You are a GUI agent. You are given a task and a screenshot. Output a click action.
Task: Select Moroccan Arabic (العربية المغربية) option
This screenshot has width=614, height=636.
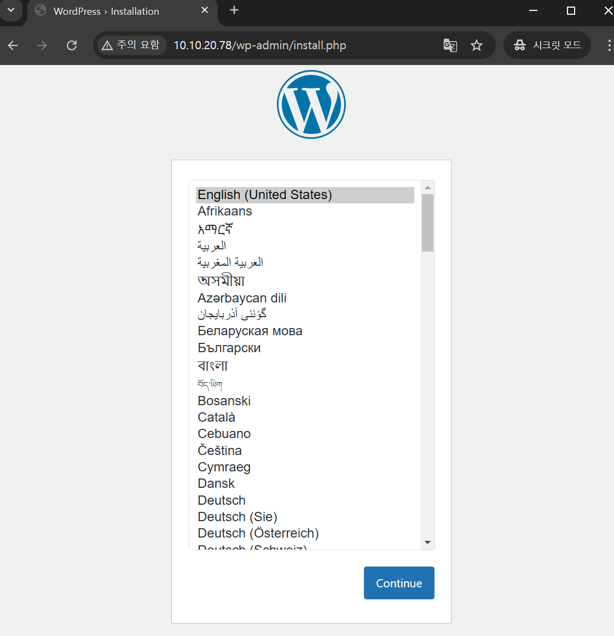tap(305, 262)
